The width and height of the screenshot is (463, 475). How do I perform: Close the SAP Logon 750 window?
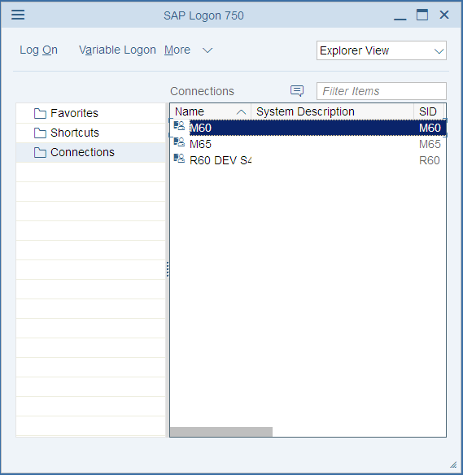(444, 15)
